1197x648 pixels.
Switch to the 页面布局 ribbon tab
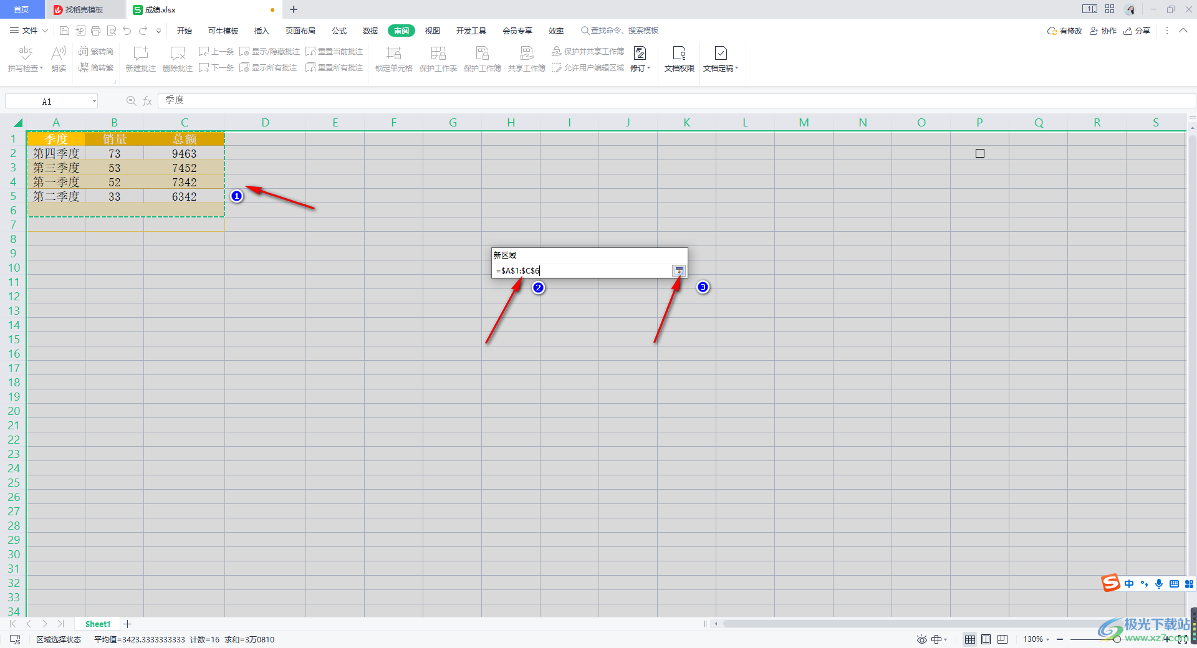pyautogui.click(x=300, y=31)
